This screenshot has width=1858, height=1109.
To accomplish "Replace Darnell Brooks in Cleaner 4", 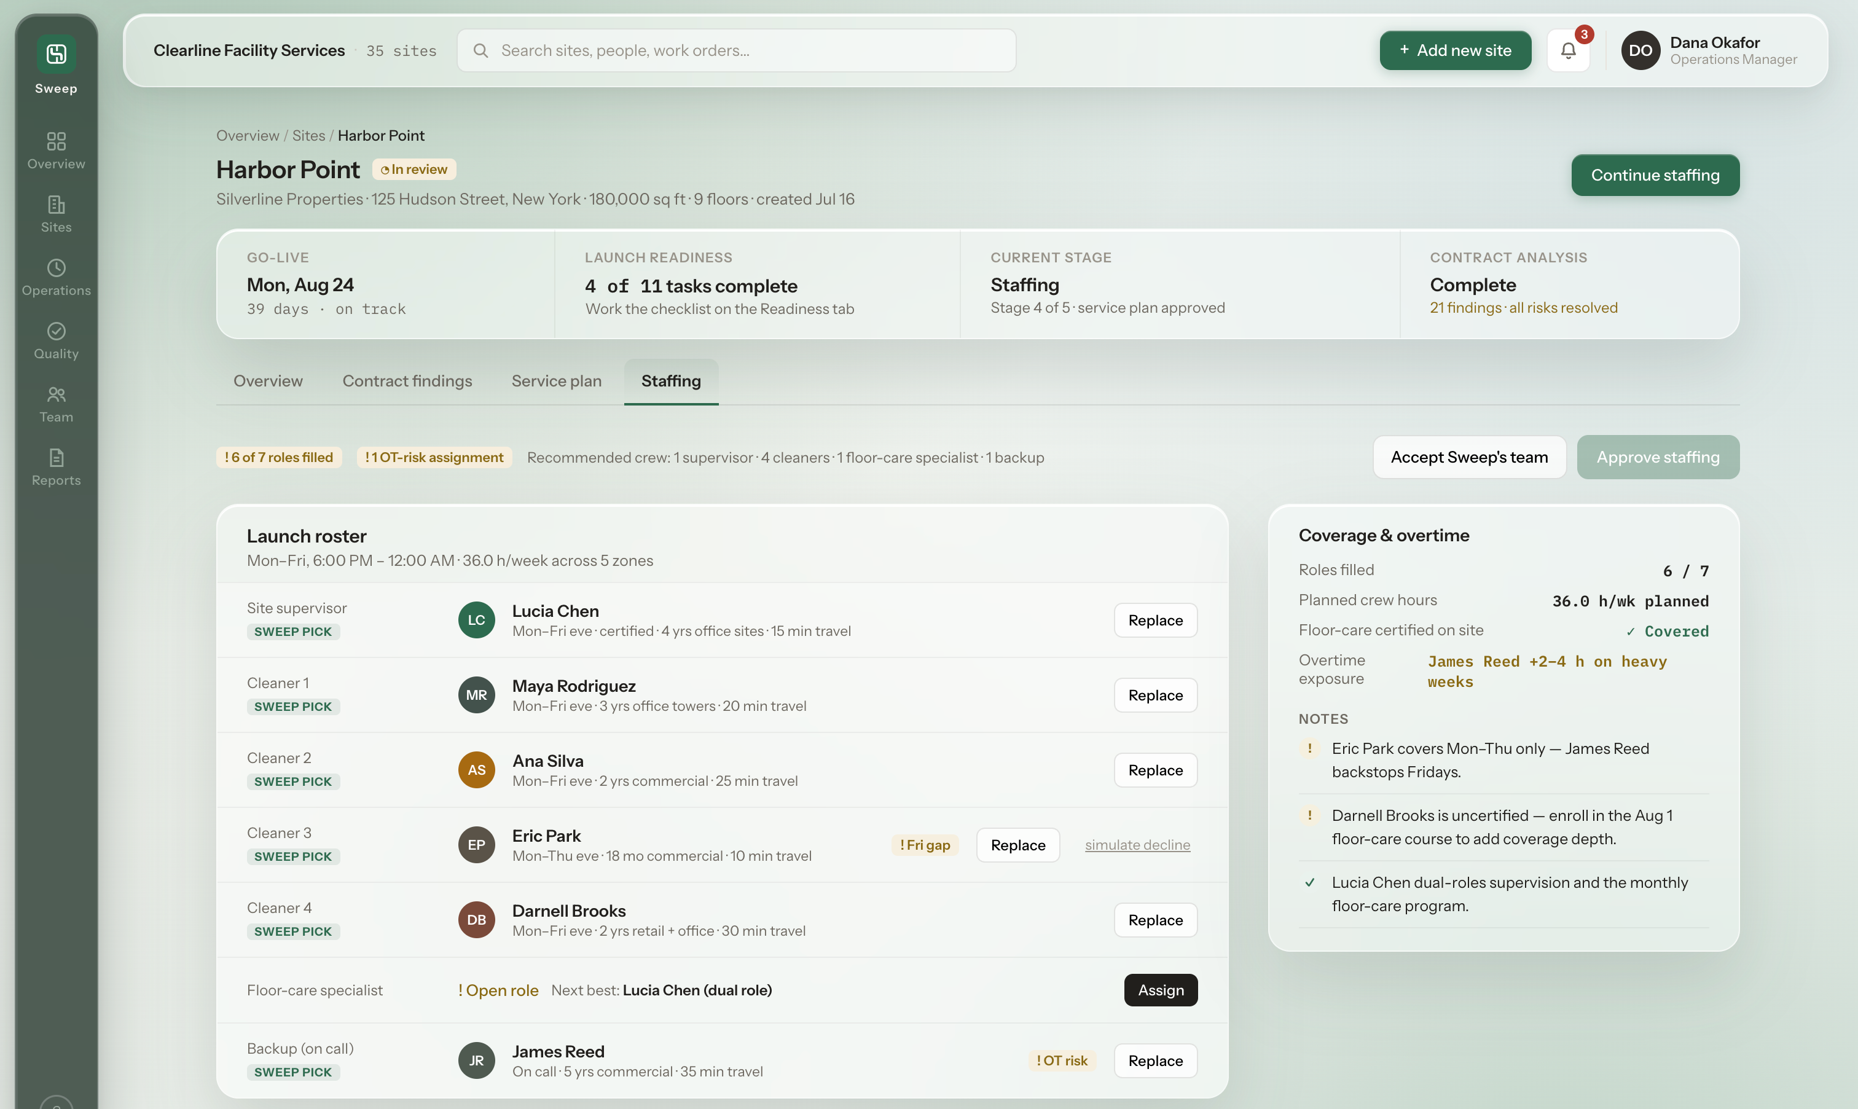I will [x=1155, y=919].
